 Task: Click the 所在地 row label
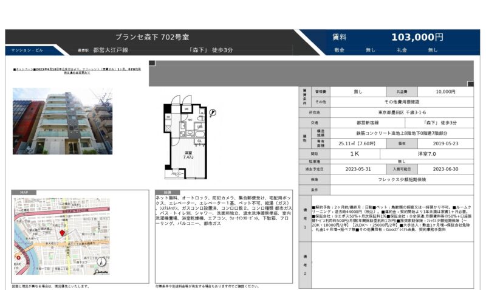click(314, 112)
